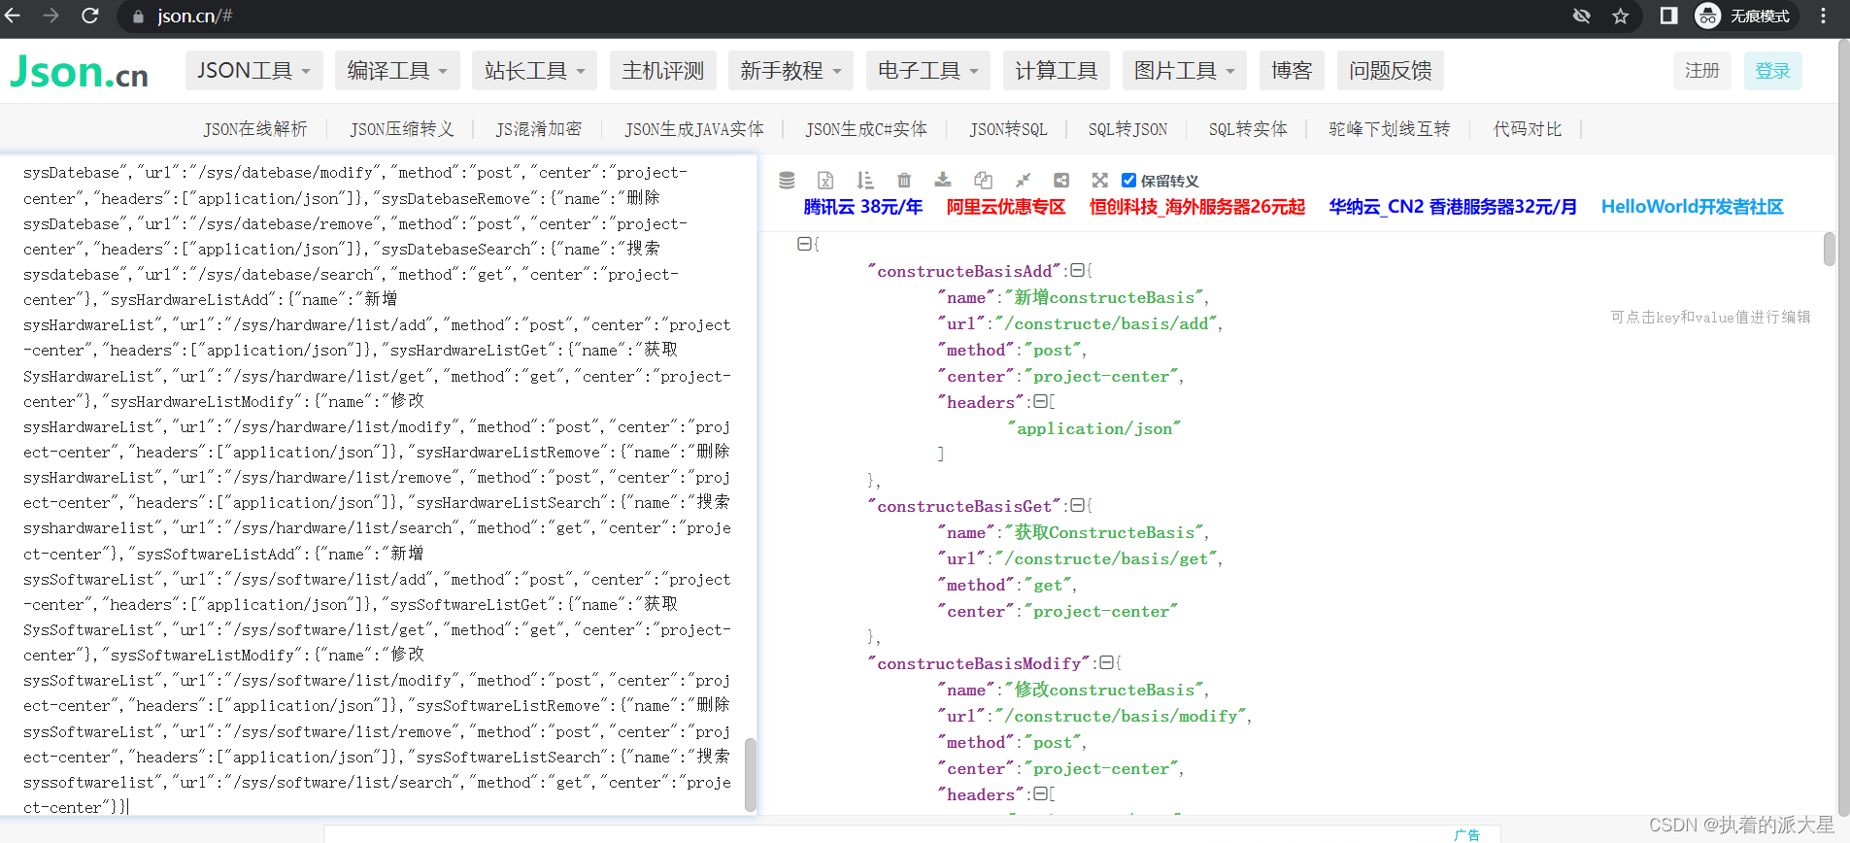Open the 新手教程 dropdown menu
Image resolution: width=1850 pixels, height=843 pixels.
tap(790, 71)
